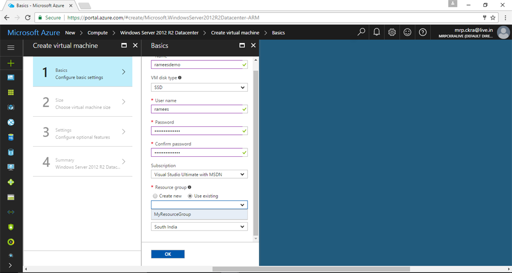Screen dimensions: 512x273
Task: Click the User name input field
Action: coord(199,109)
